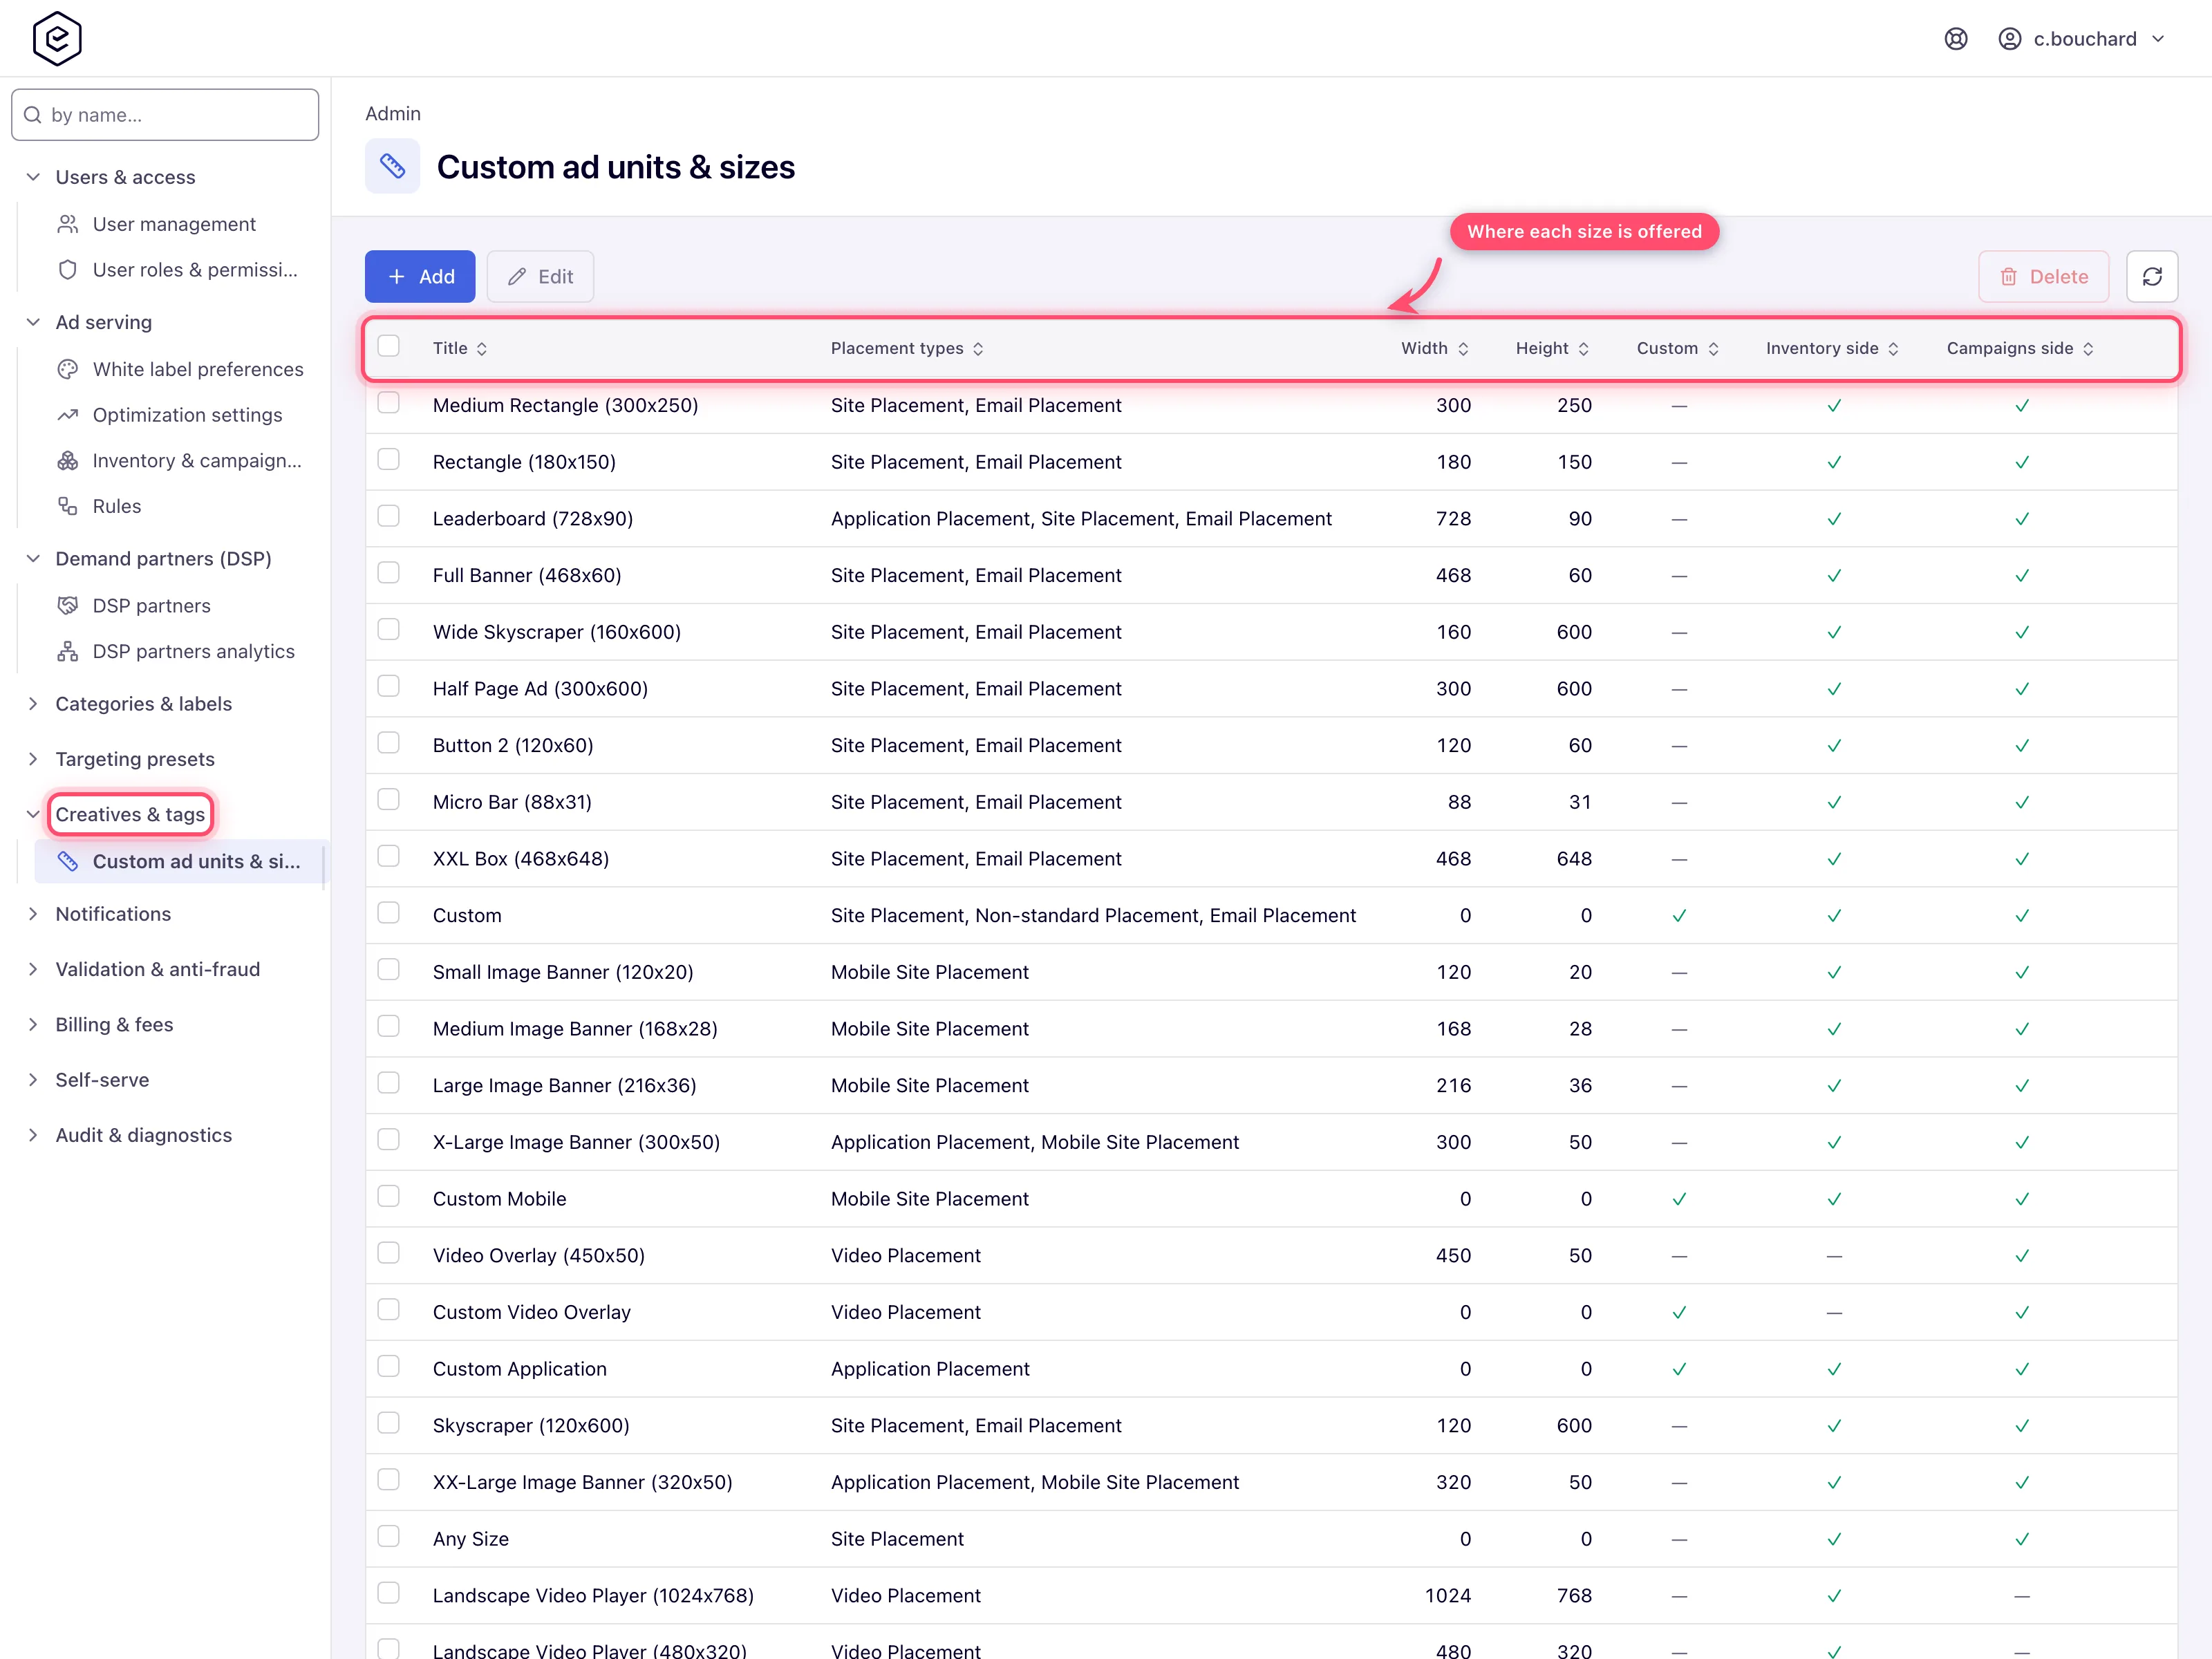The width and height of the screenshot is (2212, 1659).
Task: Click the red Delete button
Action: (x=2043, y=277)
